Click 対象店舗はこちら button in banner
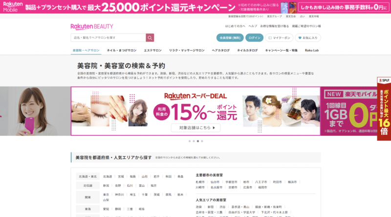 point(195,128)
